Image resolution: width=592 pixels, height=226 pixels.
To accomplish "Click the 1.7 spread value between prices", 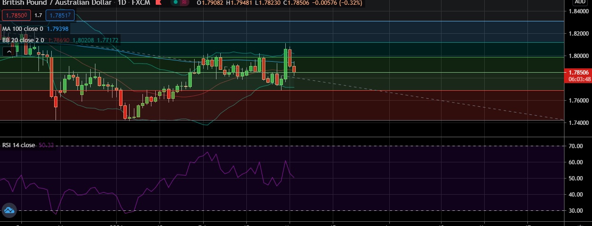I will tap(38, 15).
